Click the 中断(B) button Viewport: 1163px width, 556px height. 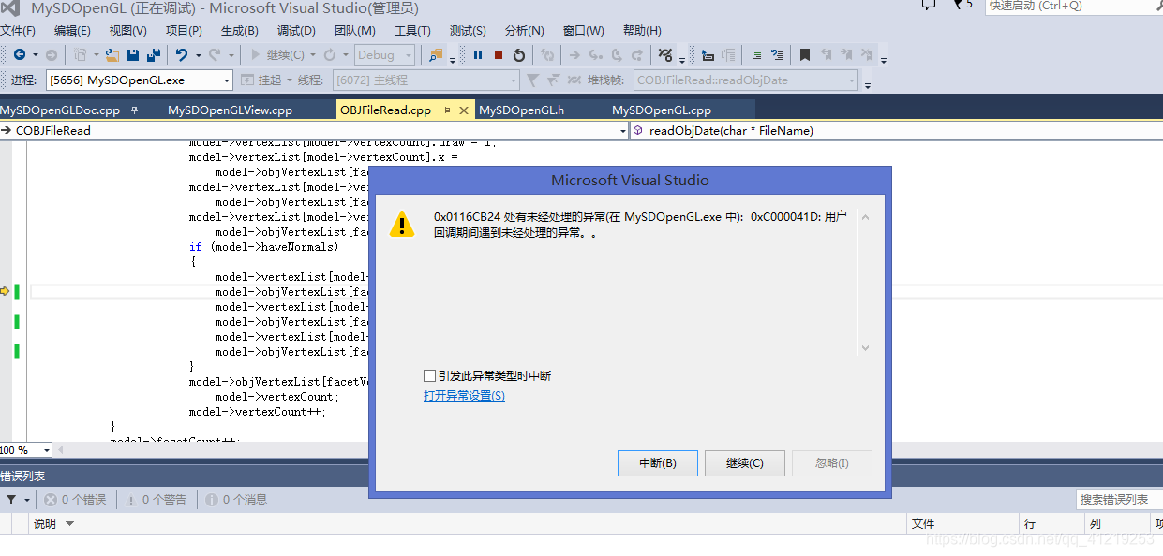point(657,463)
